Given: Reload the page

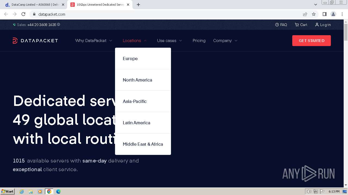Looking at the screenshot, I should coord(23,14).
